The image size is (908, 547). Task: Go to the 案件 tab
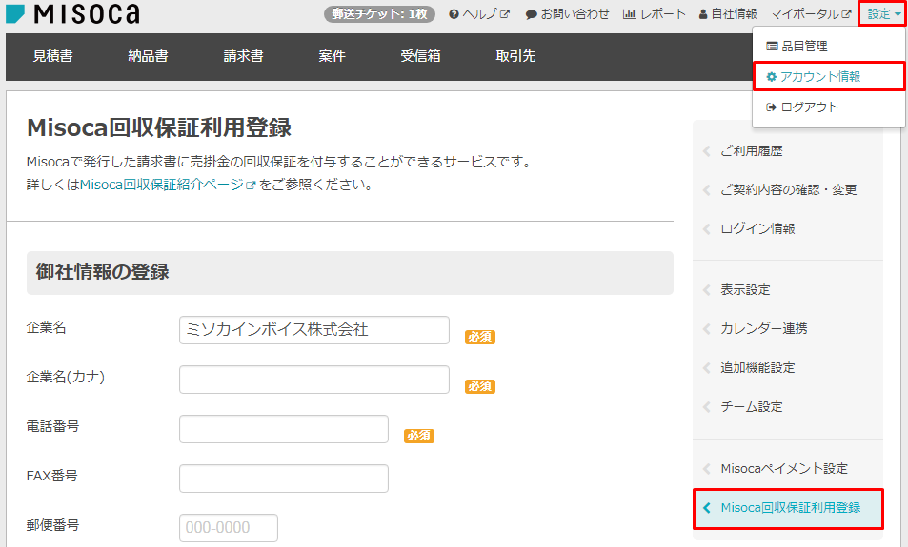(x=332, y=56)
